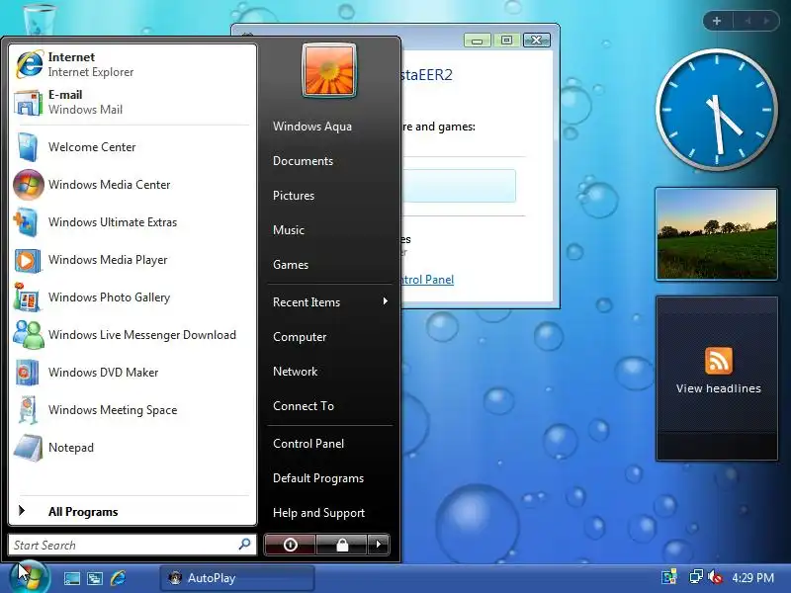Expand Recent Items submenu arrow
This screenshot has height=593, width=791.
point(386,301)
